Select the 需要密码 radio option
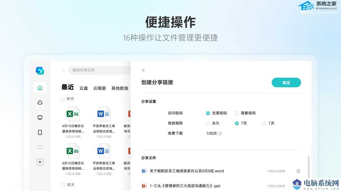Screen dimensions: 341x191 [x=237, y=113]
